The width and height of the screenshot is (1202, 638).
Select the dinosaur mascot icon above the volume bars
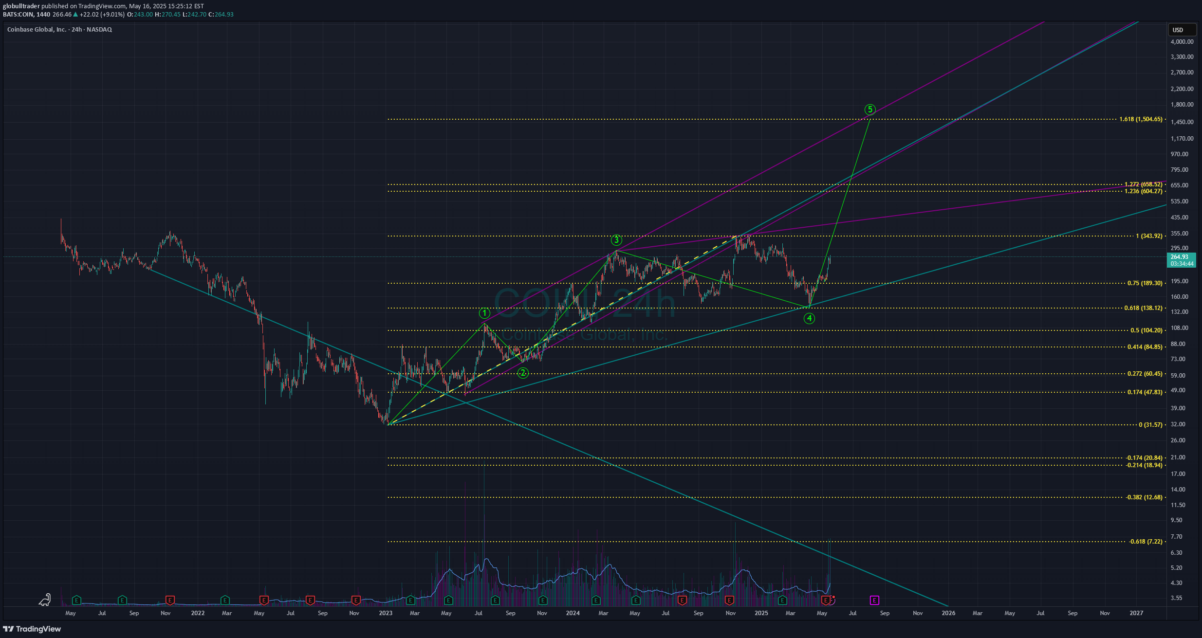click(44, 600)
